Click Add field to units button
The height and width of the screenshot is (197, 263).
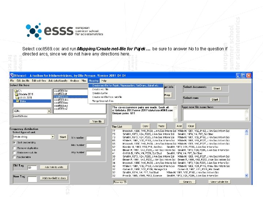pyautogui.click(x=54, y=167)
